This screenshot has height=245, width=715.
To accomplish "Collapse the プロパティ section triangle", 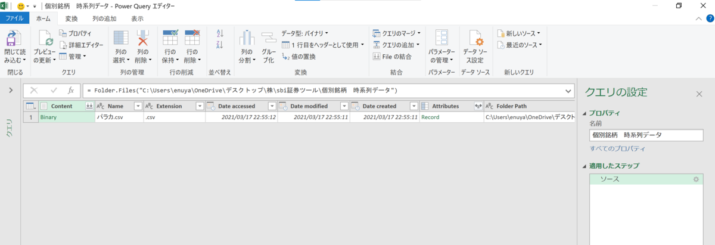I will [x=584, y=113].
